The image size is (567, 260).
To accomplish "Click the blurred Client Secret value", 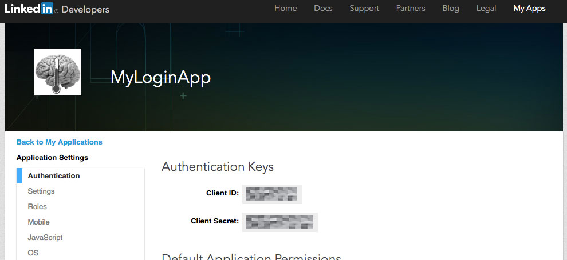I will 279,222.
